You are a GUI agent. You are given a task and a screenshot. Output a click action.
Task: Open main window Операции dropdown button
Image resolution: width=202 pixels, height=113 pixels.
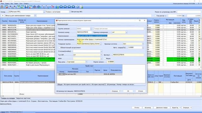pos(187,108)
